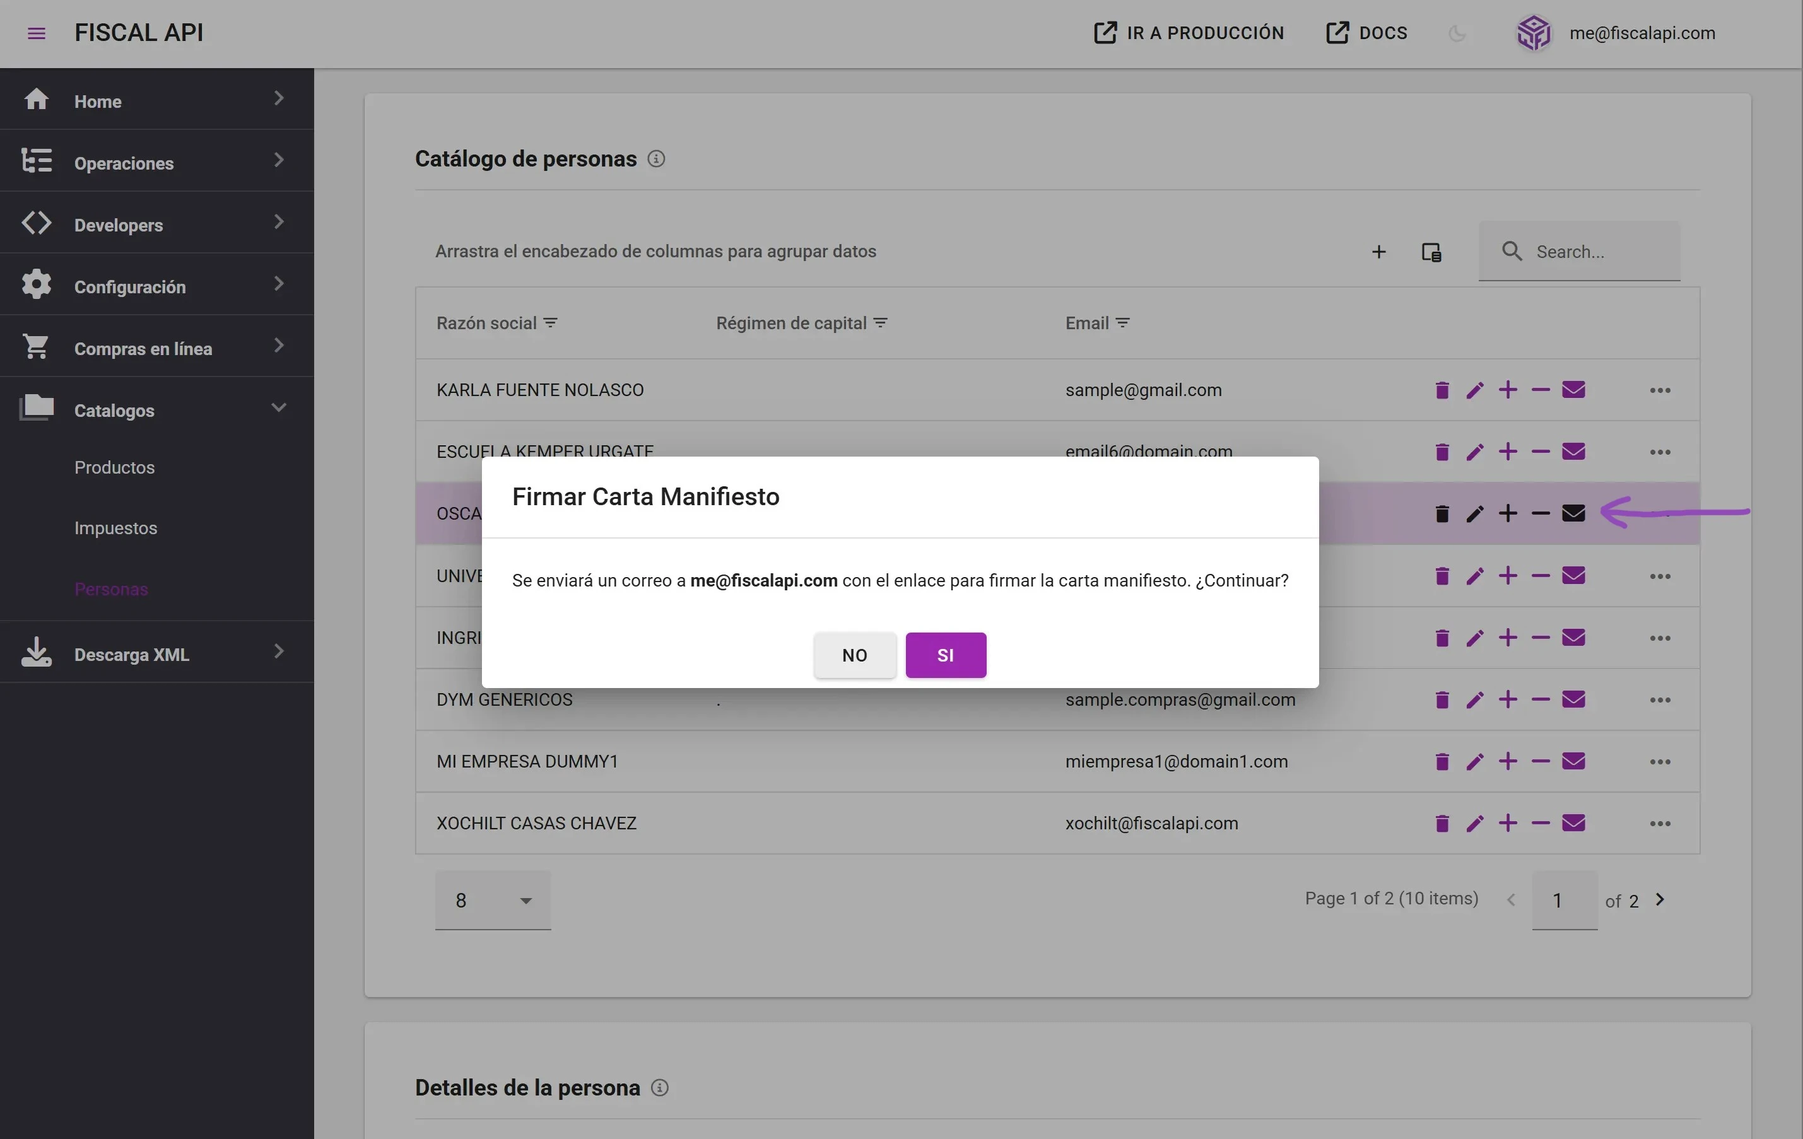The height and width of the screenshot is (1139, 1803).
Task: Open the Razón social column filter
Action: (x=550, y=322)
